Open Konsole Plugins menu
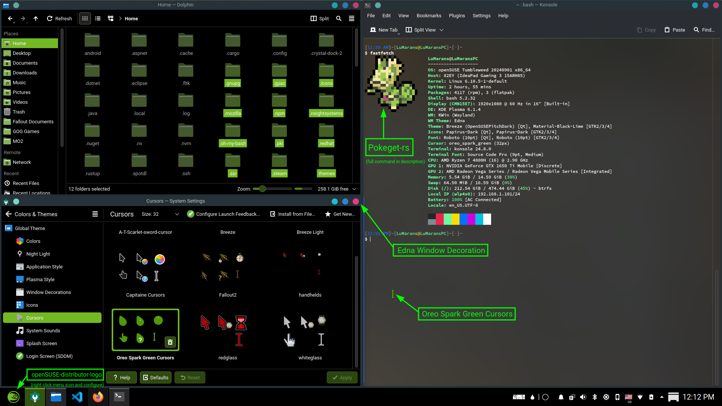The image size is (722, 406). [457, 16]
